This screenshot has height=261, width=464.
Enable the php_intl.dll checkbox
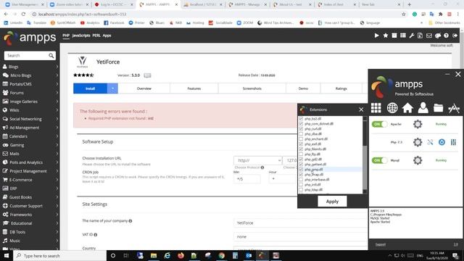pyautogui.click(x=301, y=185)
